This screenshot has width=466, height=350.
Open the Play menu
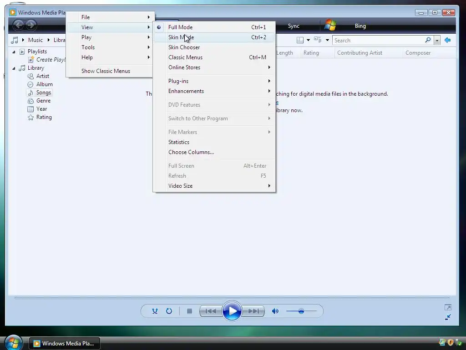[109, 37]
